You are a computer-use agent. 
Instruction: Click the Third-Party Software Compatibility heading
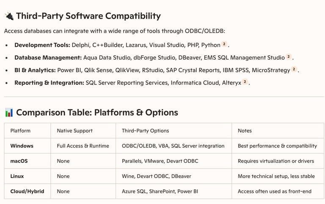coord(88,16)
